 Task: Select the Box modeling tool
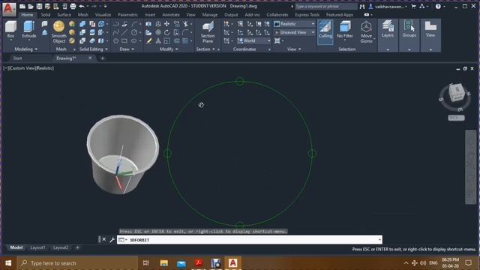[x=10, y=30]
